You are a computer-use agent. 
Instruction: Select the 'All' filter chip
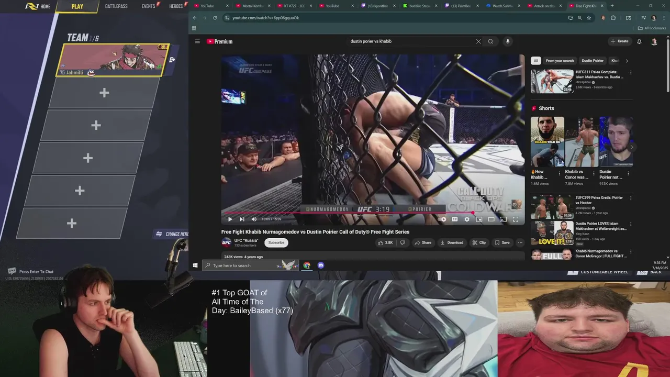coord(535,61)
